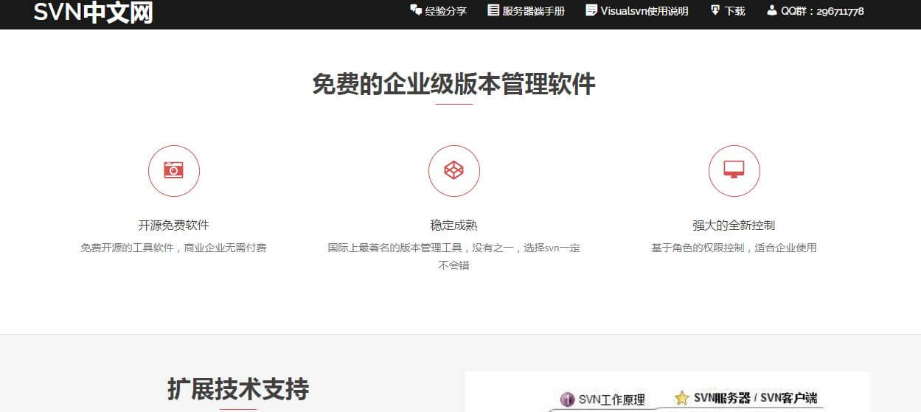921x412 pixels.
Task: Click the 扩展技术支持 section heading
Action: click(x=237, y=388)
